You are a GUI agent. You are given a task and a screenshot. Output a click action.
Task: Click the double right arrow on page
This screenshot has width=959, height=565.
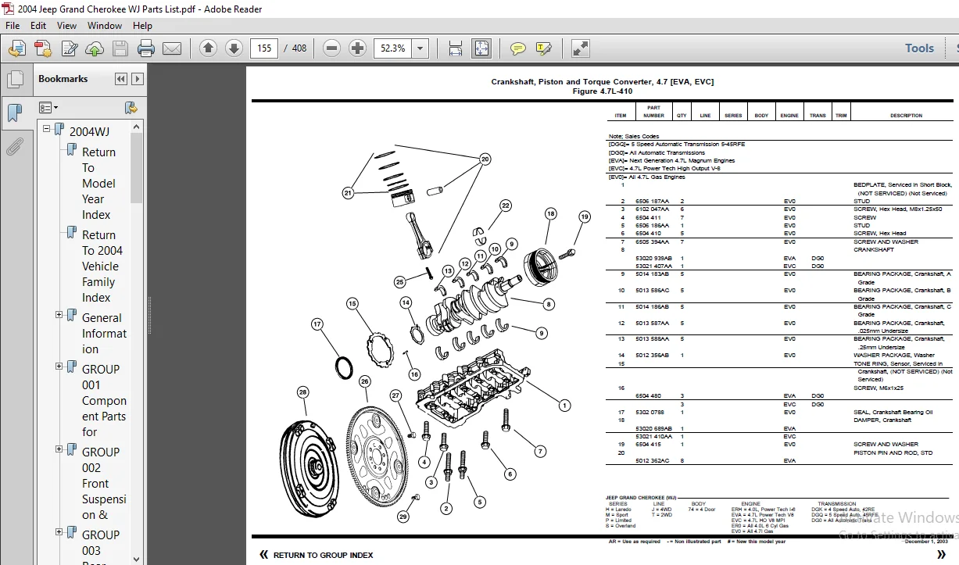941,555
